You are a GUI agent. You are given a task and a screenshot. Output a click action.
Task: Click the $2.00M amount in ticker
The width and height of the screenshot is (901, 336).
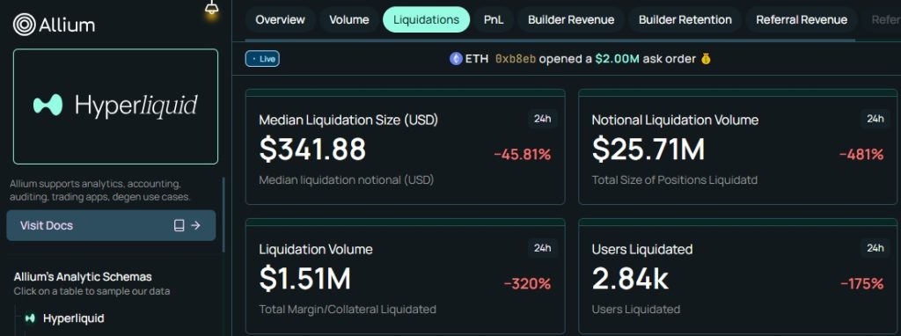tap(617, 59)
